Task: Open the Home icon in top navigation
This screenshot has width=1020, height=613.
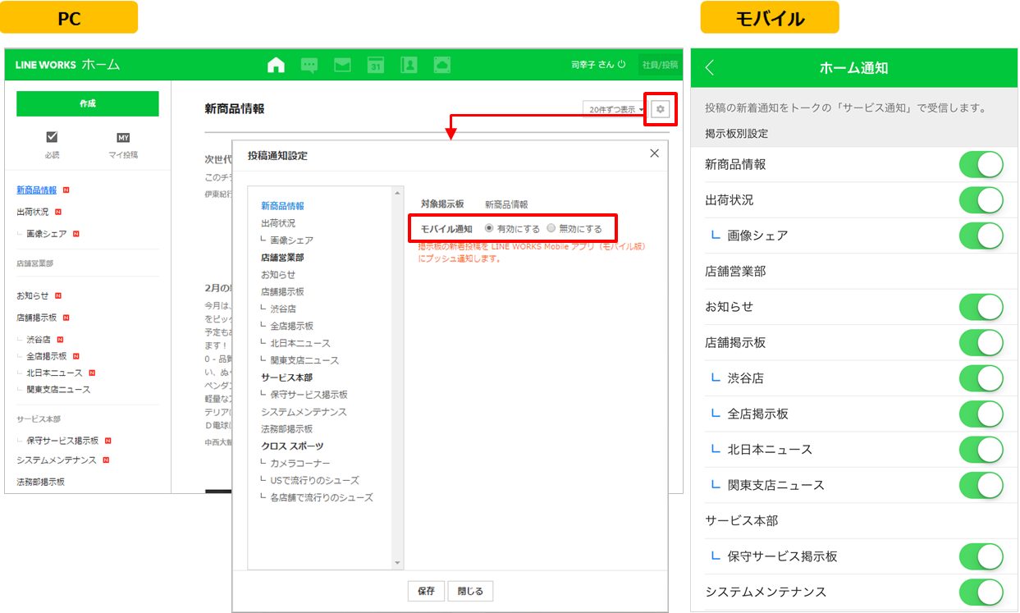Action: click(277, 66)
